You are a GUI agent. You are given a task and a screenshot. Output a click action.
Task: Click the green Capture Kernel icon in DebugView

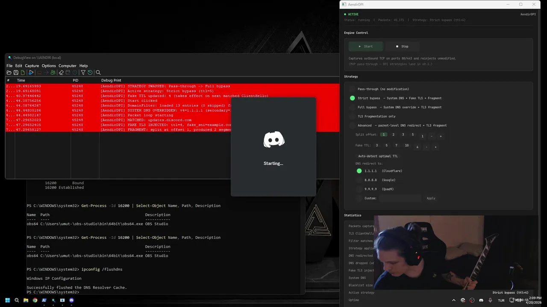[x=53, y=72]
